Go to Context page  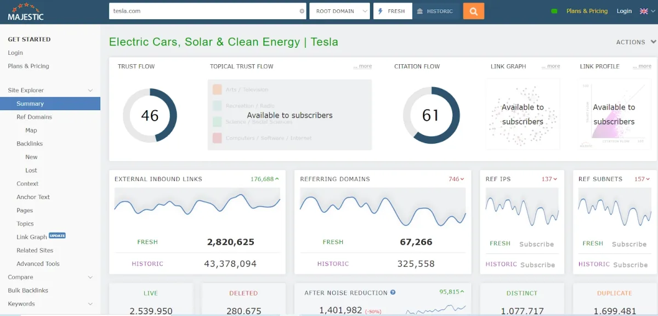click(27, 184)
